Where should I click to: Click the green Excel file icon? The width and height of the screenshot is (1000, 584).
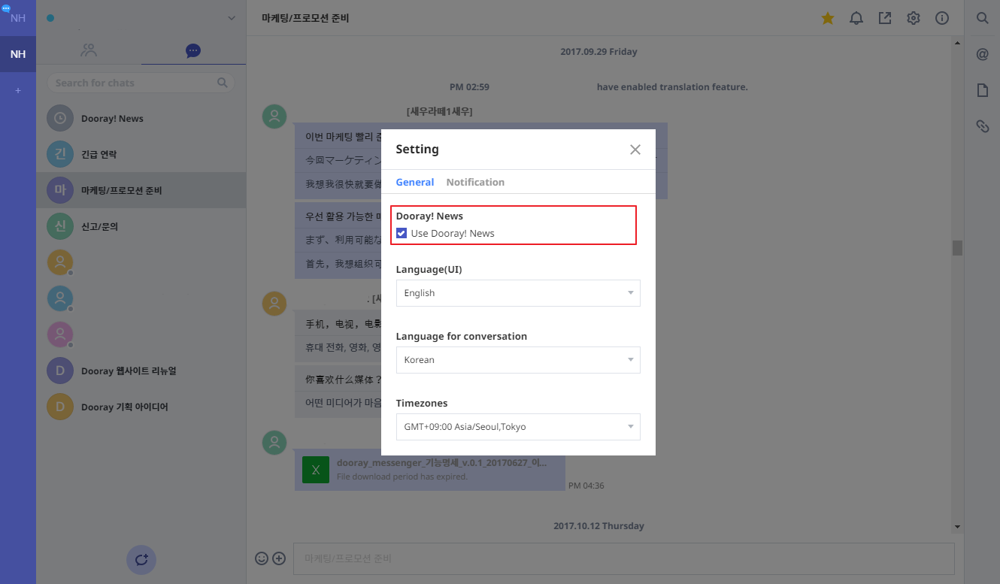coord(316,470)
